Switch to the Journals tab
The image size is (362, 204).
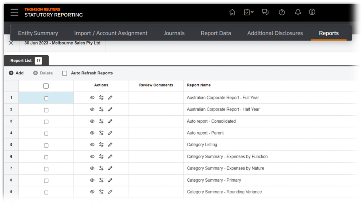click(174, 33)
